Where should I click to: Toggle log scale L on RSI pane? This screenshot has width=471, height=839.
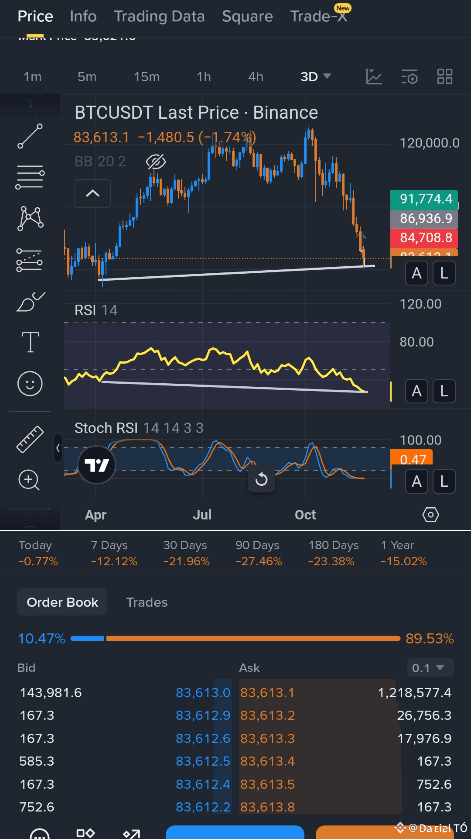point(444,391)
